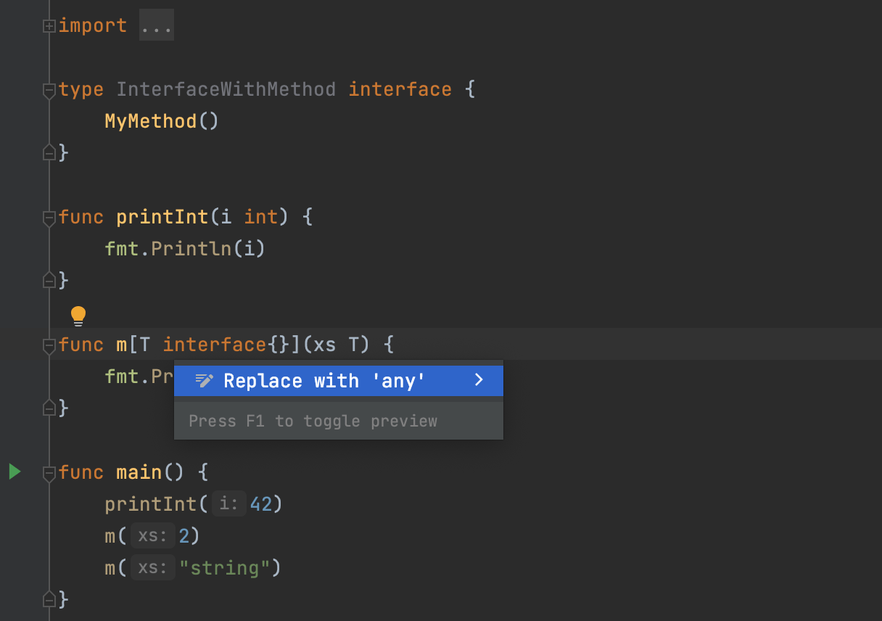Screen dimensions: 882x621
Task: Click the pencil icon in the intention popup
Action: coord(205,381)
